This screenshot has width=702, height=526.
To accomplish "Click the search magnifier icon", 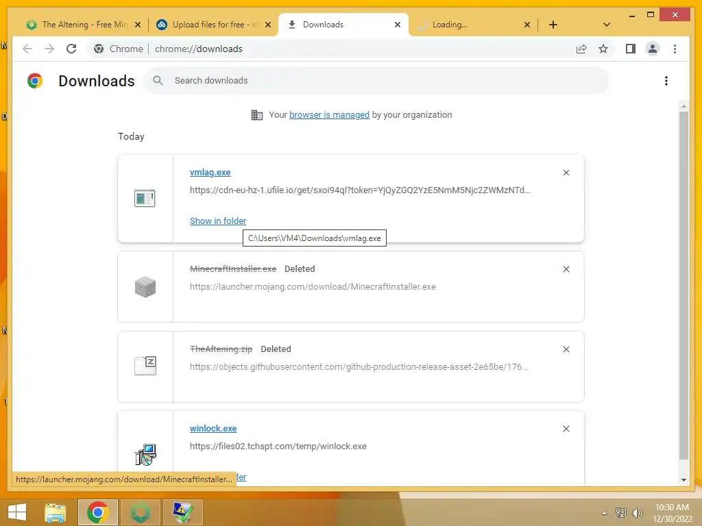I will click(158, 81).
